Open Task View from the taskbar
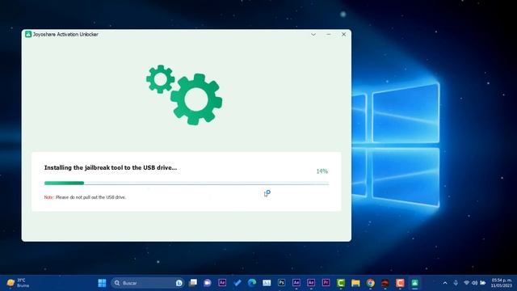 pos(193,283)
